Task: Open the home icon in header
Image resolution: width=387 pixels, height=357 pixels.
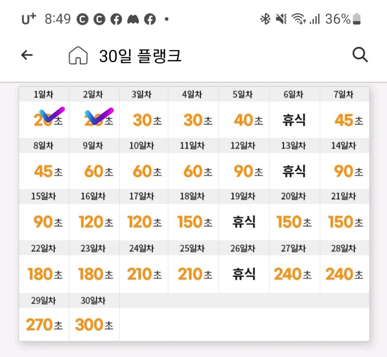Action: point(78,55)
